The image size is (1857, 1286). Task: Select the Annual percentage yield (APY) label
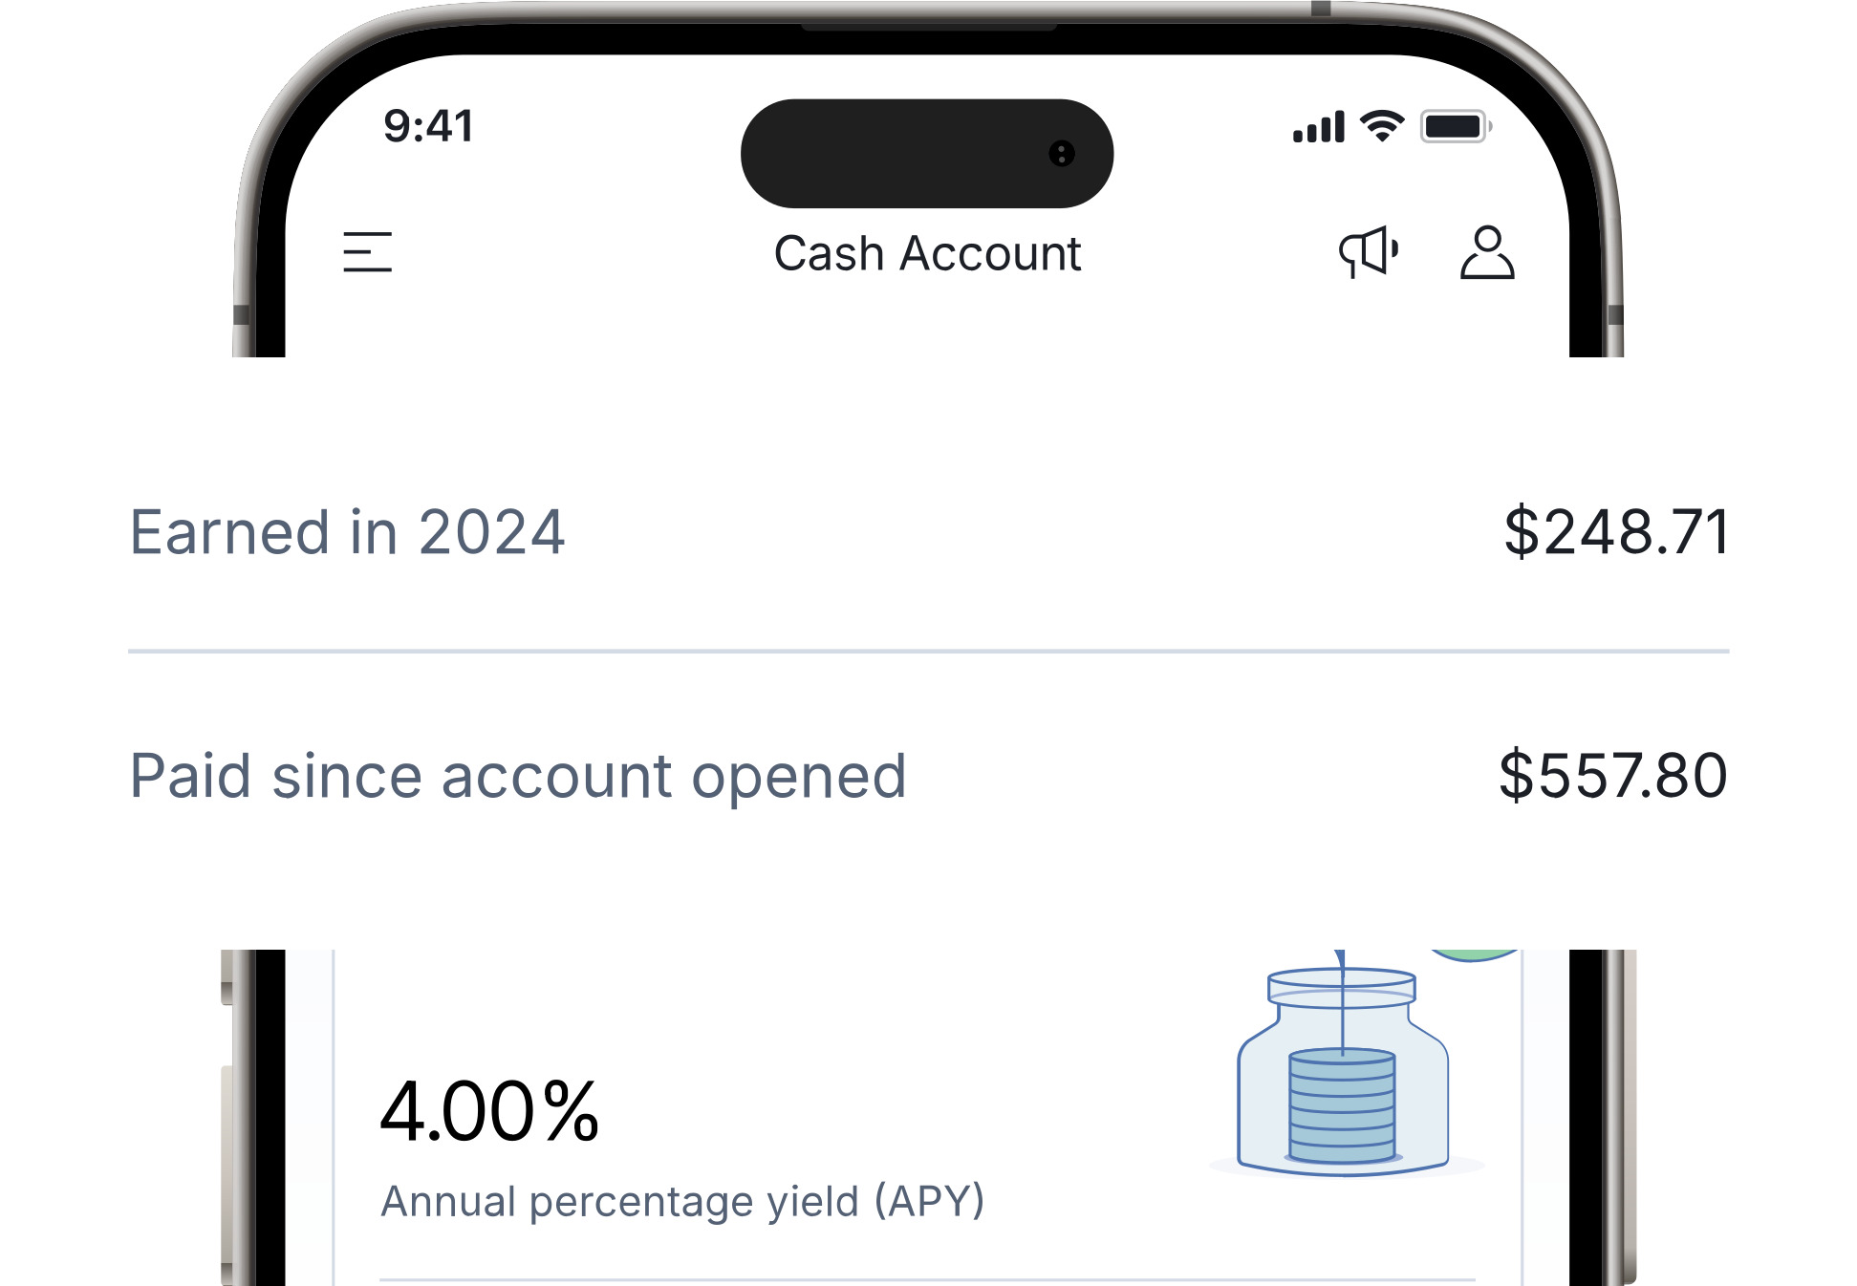coord(682,1201)
